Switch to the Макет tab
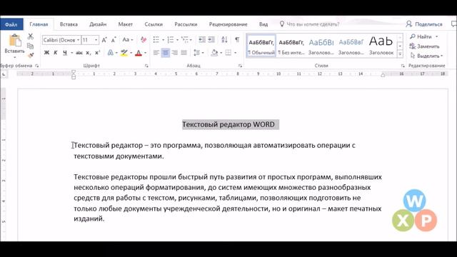 pyautogui.click(x=126, y=24)
